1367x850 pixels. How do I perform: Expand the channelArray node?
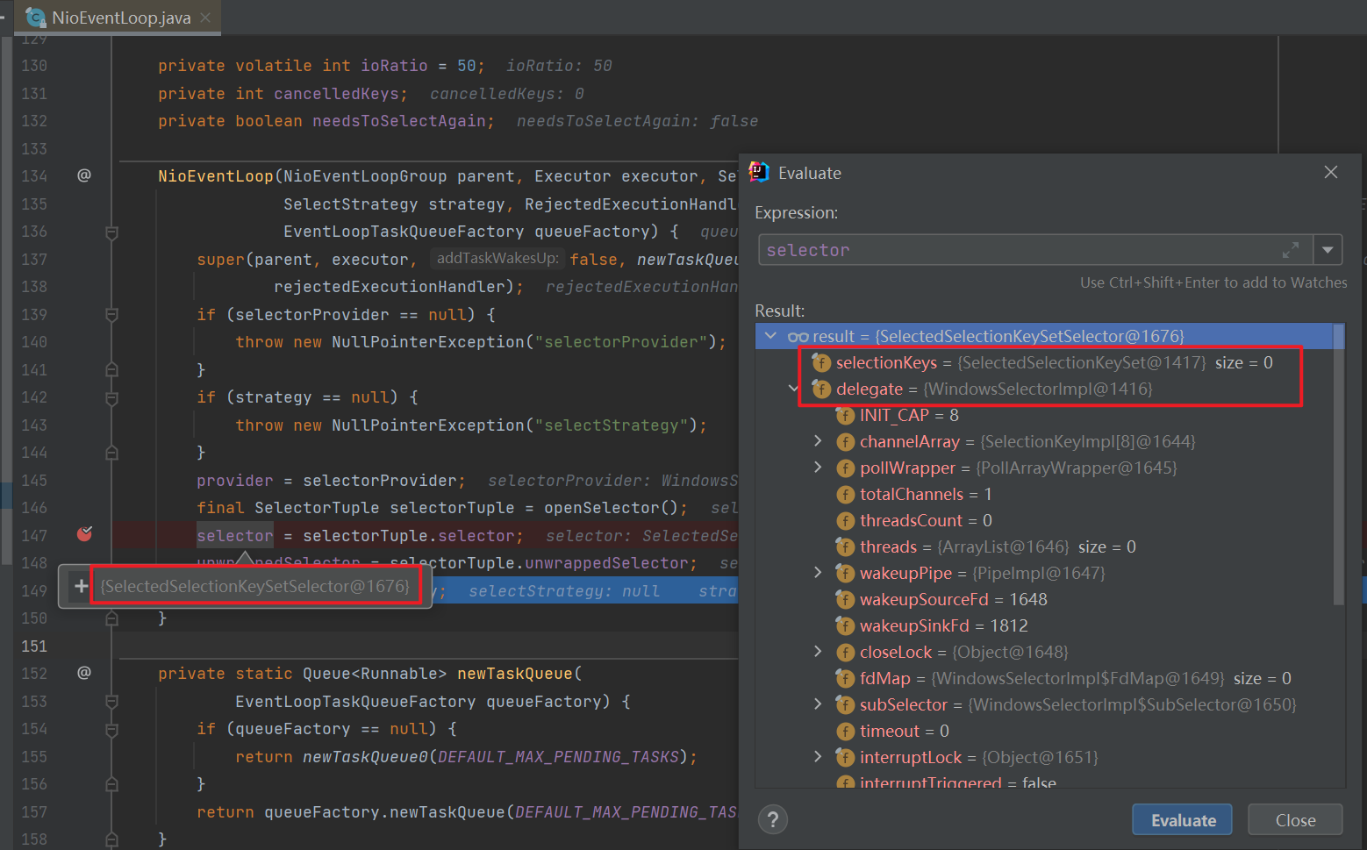pos(818,441)
